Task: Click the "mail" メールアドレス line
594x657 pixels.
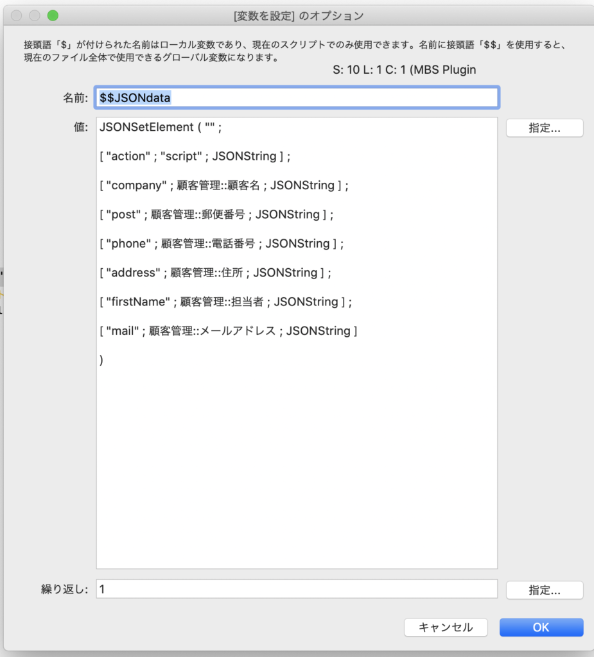Action: 228,331
